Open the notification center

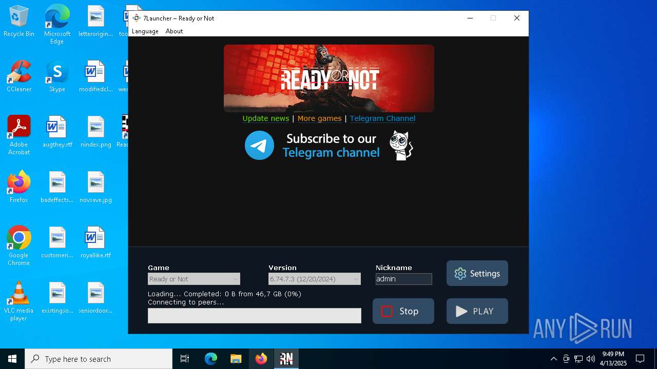(640, 359)
